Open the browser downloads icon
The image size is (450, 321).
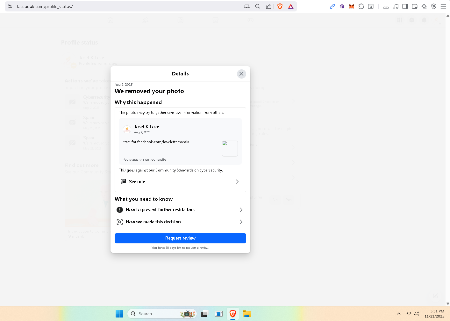(386, 6)
